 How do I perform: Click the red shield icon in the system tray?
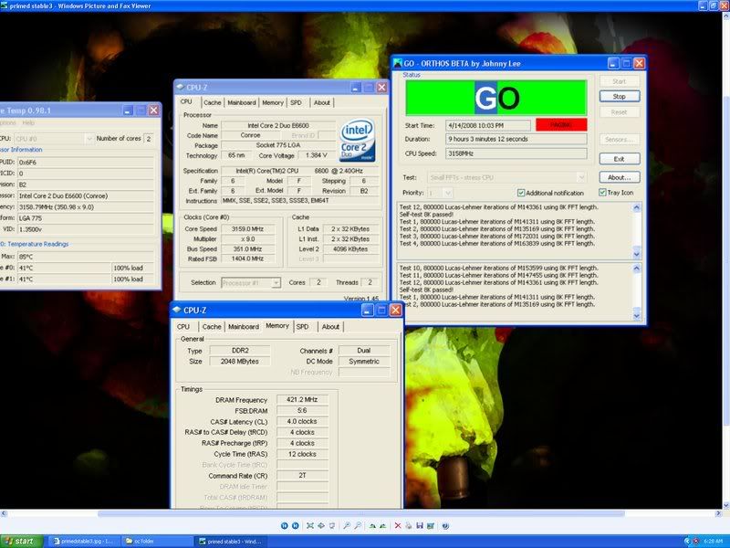696,542
